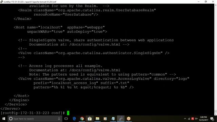This screenshot has width=217, height=122.
Task: Click 'resourceName="UserDatabase"/>' text
Action: (x=66, y=15)
